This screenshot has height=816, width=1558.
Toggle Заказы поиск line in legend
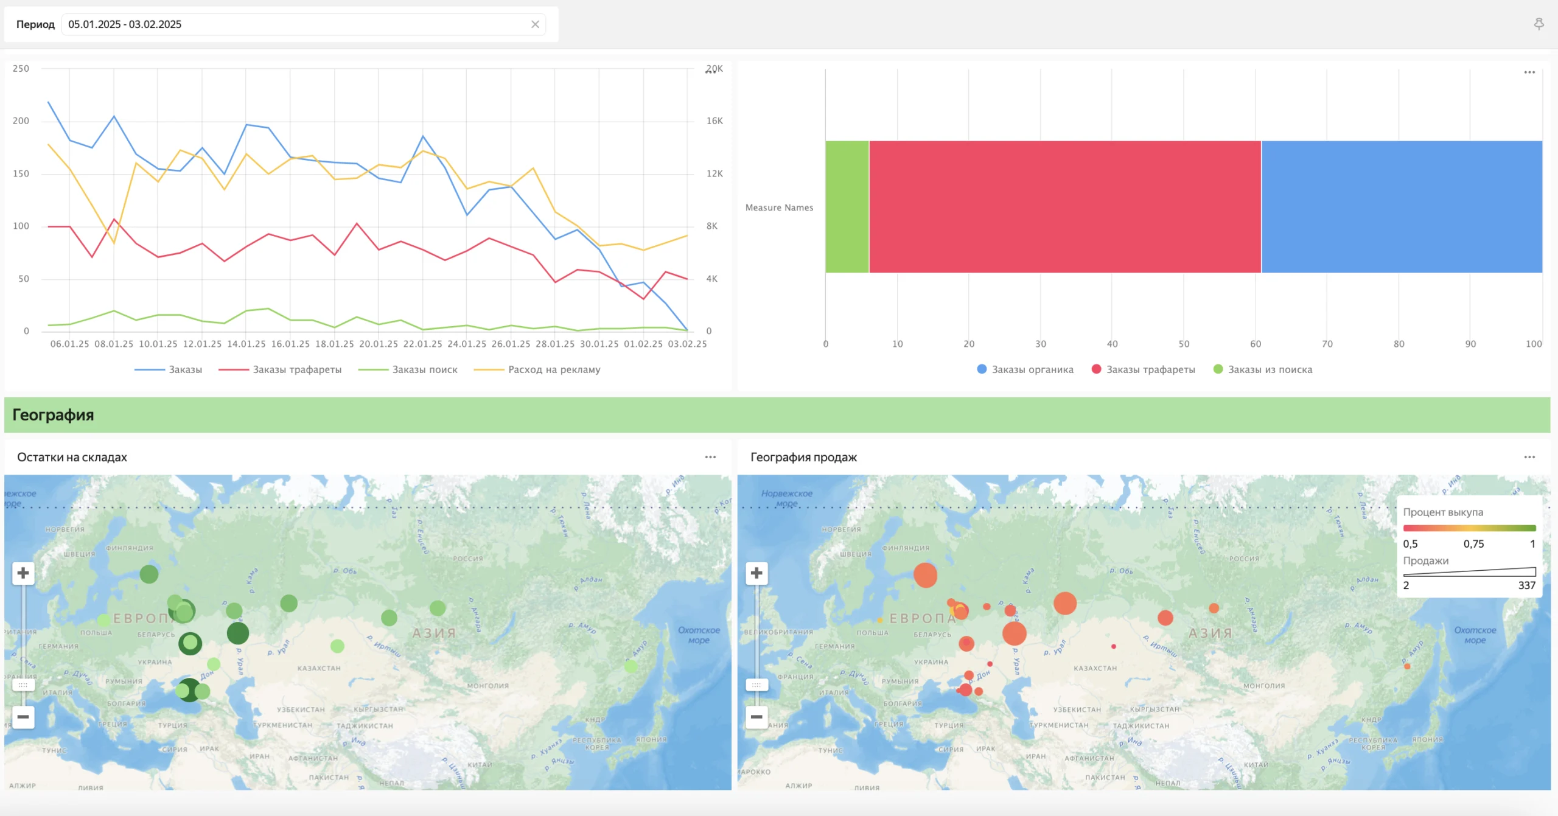click(x=408, y=369)
